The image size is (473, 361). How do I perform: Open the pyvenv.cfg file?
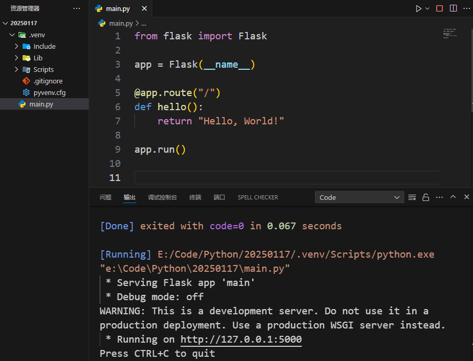tap(44, 92)
